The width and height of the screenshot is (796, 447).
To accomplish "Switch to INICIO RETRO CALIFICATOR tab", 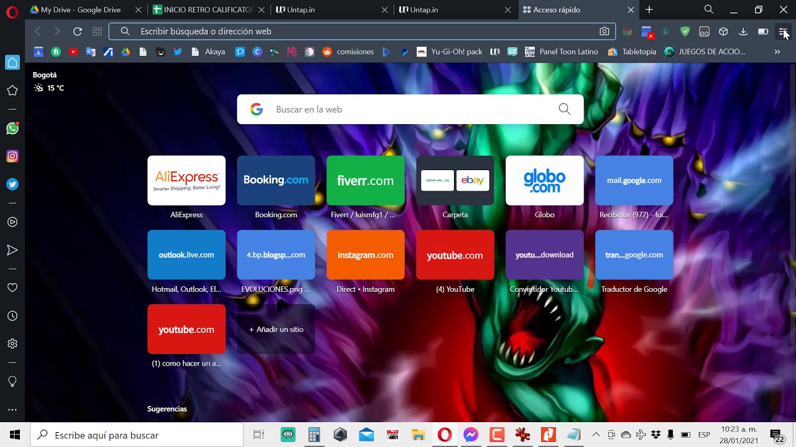I will [x=210, y=10].
